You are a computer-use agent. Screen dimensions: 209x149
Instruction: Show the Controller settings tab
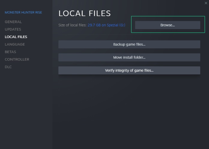click(17, 59)
